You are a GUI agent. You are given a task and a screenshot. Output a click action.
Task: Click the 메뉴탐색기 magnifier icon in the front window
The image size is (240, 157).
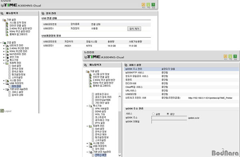click(x=86, y=65)
